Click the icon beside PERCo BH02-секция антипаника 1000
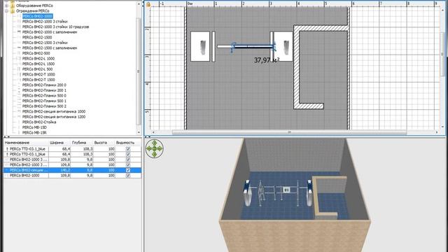 click(19, 111)
